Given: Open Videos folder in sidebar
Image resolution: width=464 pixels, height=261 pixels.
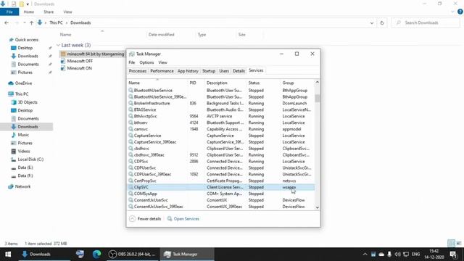Looking at the screenshot, I should (20, 151).
